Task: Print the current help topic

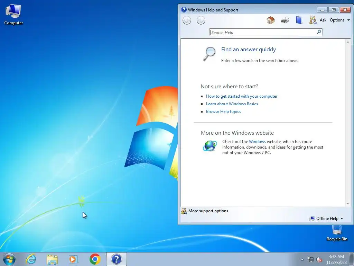Action: 285,20
